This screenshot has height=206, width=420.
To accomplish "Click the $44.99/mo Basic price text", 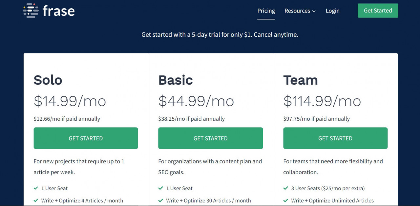I will (196, 101).
